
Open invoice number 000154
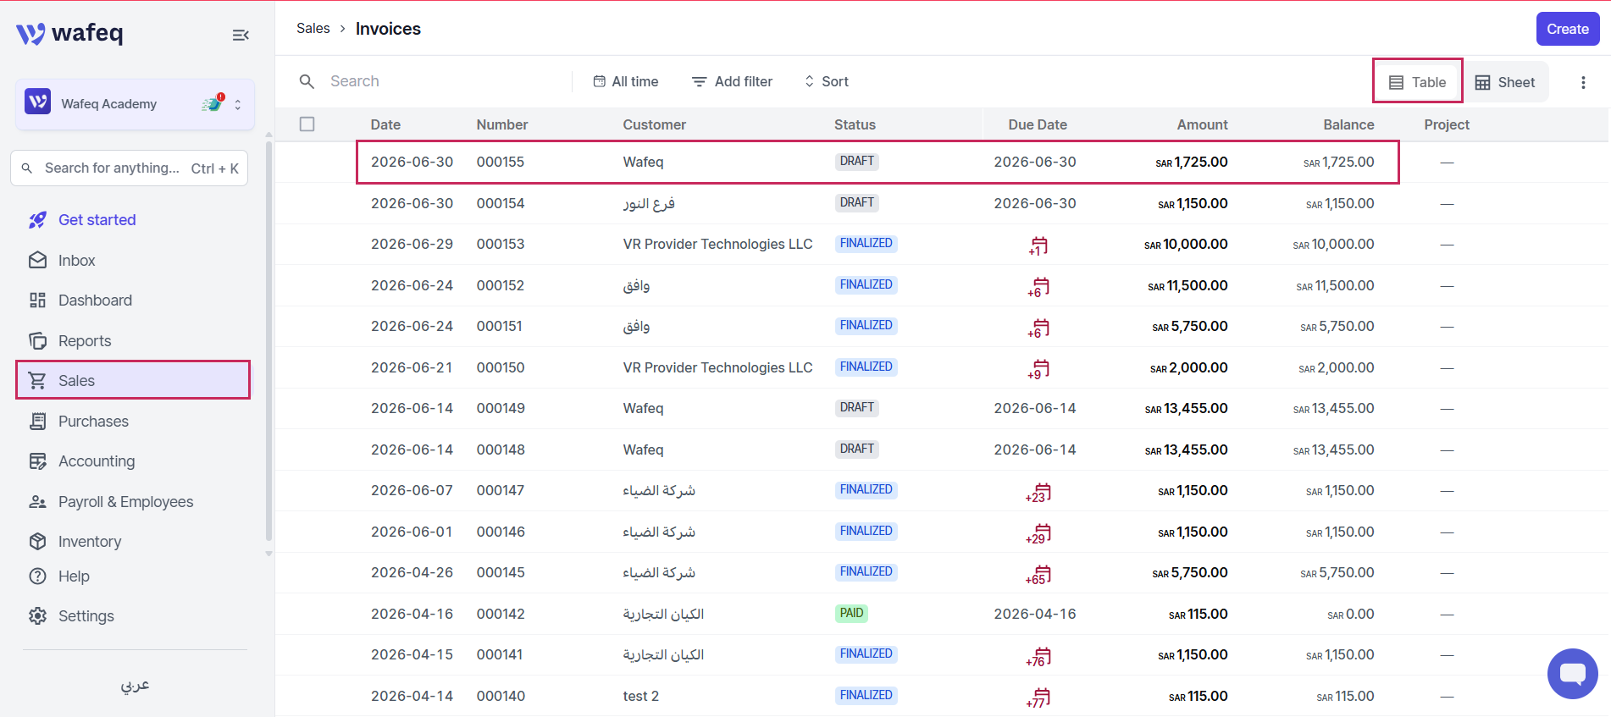[x=501, y=203]
